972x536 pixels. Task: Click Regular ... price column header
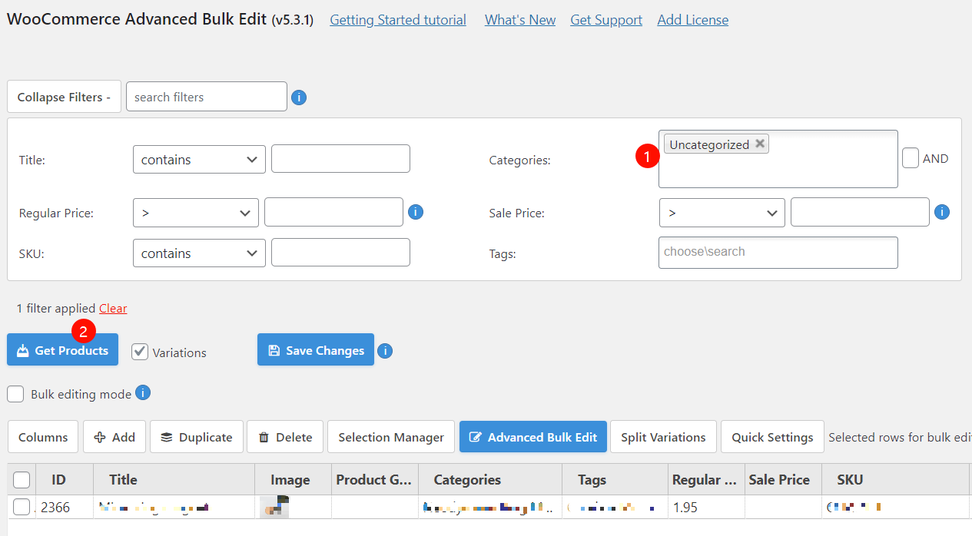pyautogui.click(x=706, y=479)
